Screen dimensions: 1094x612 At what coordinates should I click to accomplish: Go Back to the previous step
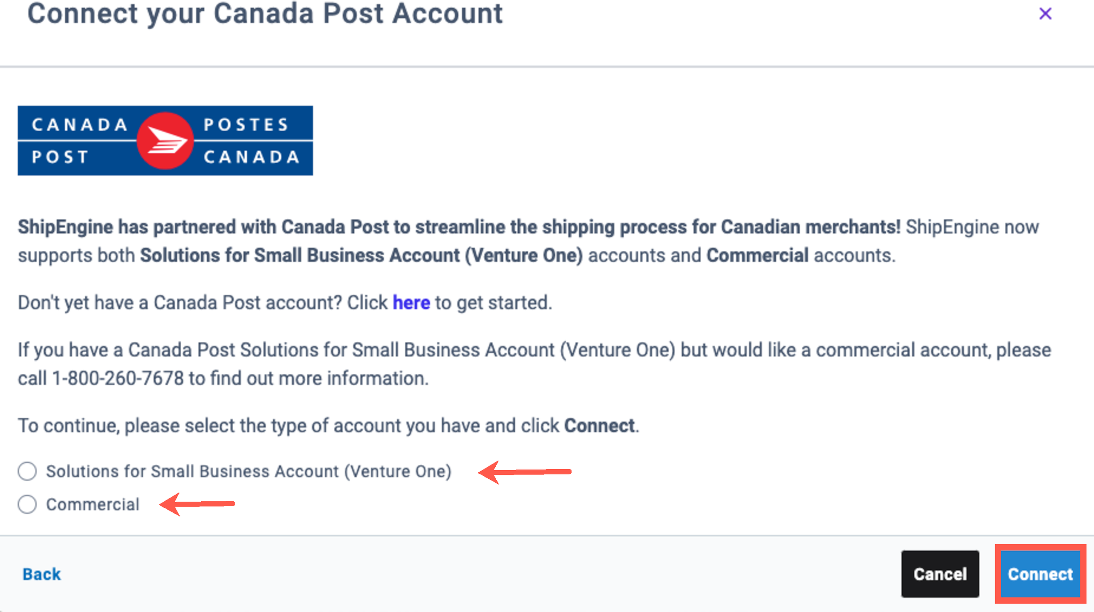coord(42,574)
